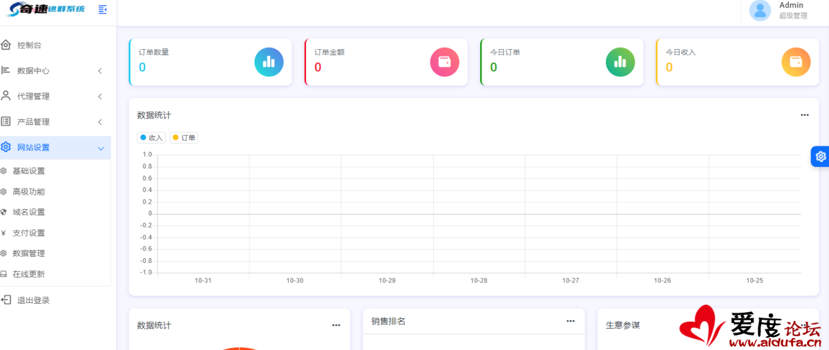Click the 生意参谋 panel title
This screenshot has width=829, height=350.
pos(623,324)
